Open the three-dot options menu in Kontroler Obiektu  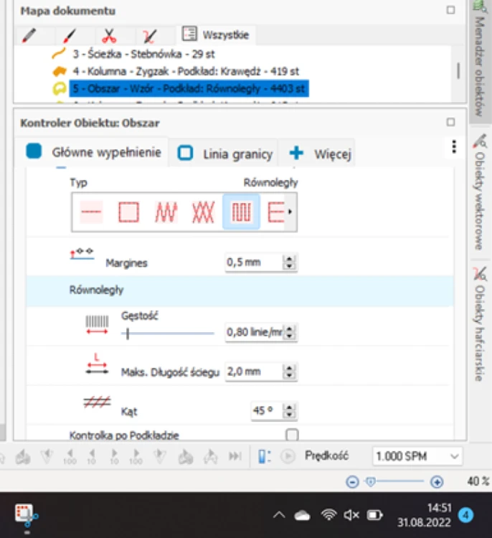[454, 146]
